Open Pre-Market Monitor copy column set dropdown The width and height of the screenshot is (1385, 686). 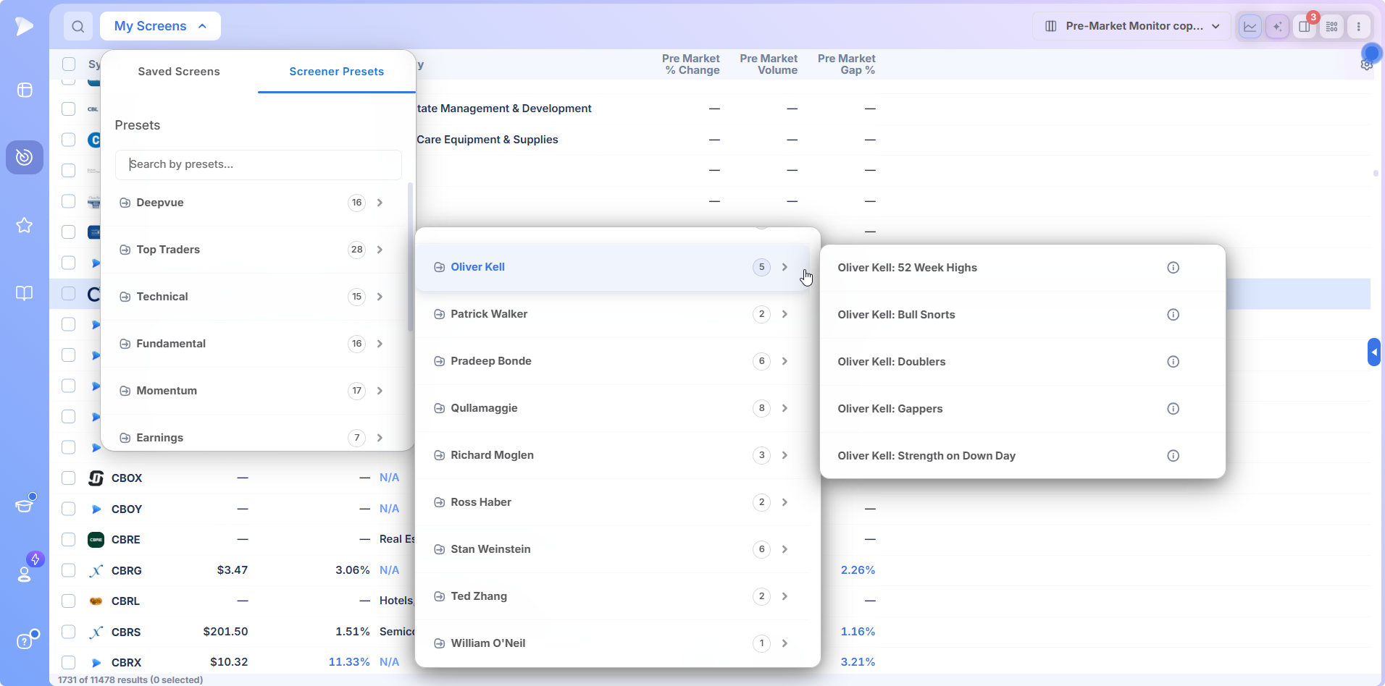[1131, 26]
